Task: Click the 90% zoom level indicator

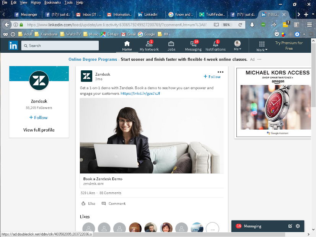Action: (x=226, y=25)
